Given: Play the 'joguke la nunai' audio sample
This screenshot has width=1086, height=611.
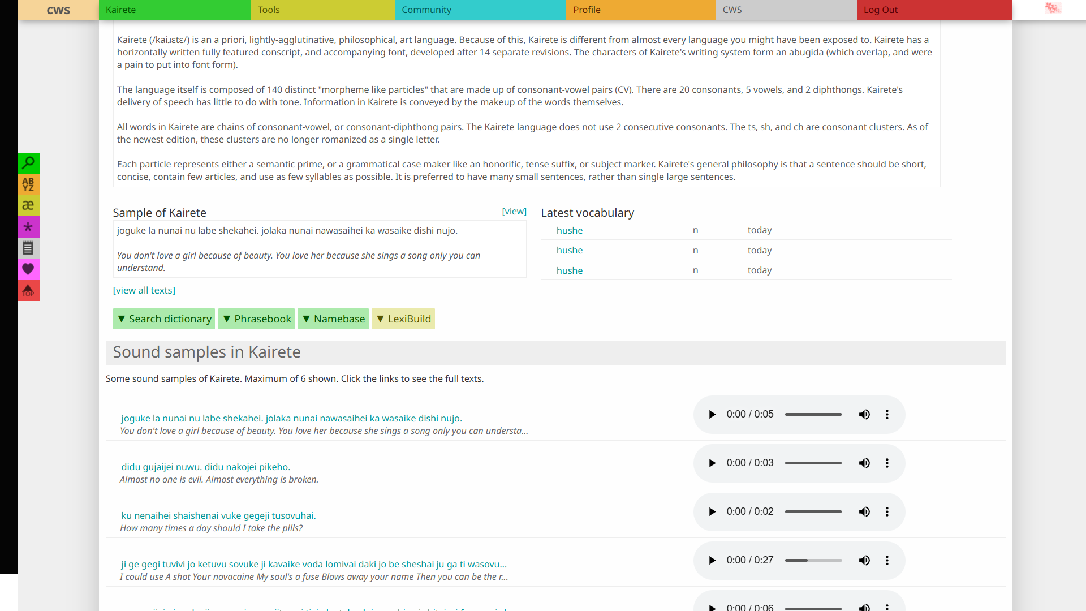Looking at the screenshot, I should [x=712, y=415].
